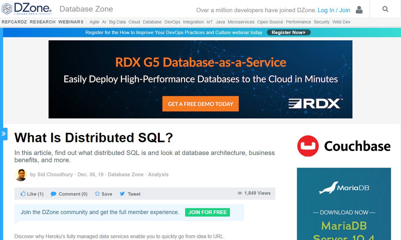
Task: Open comments via speech bubble icon
Action: point(53,194)
